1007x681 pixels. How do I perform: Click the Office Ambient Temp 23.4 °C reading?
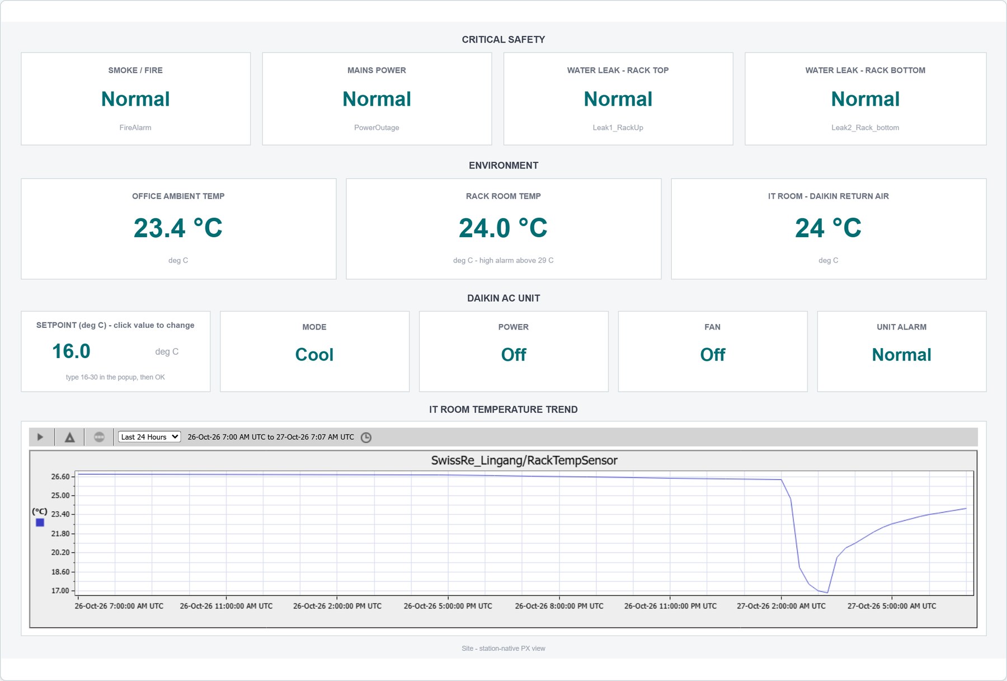[178, 228]
